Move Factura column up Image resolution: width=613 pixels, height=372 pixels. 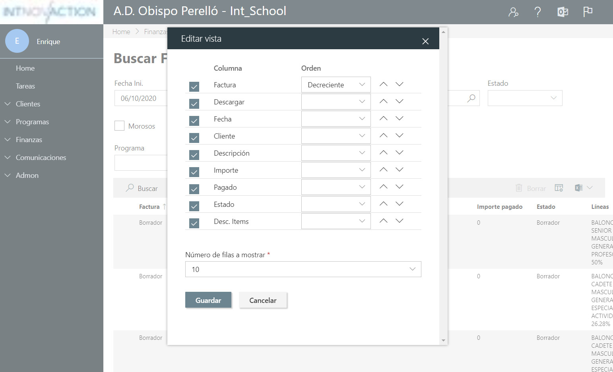click(383, 84)
